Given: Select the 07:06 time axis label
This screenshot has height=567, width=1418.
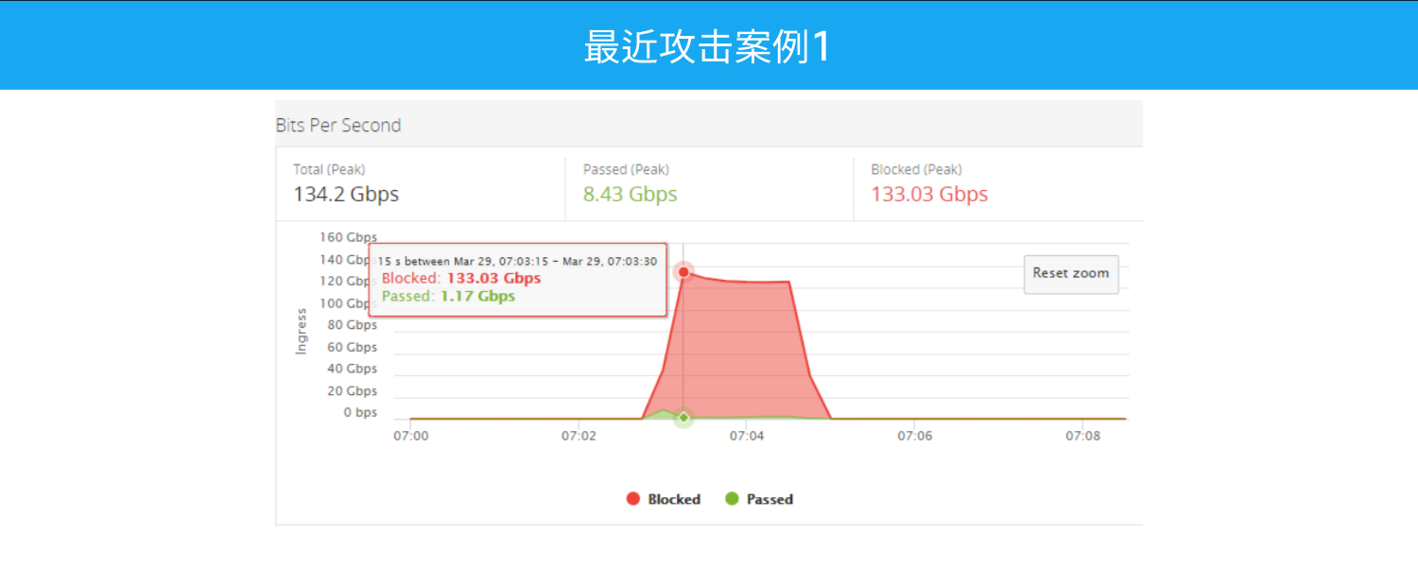Looking at the screenshot, I should tap(915, 437).
